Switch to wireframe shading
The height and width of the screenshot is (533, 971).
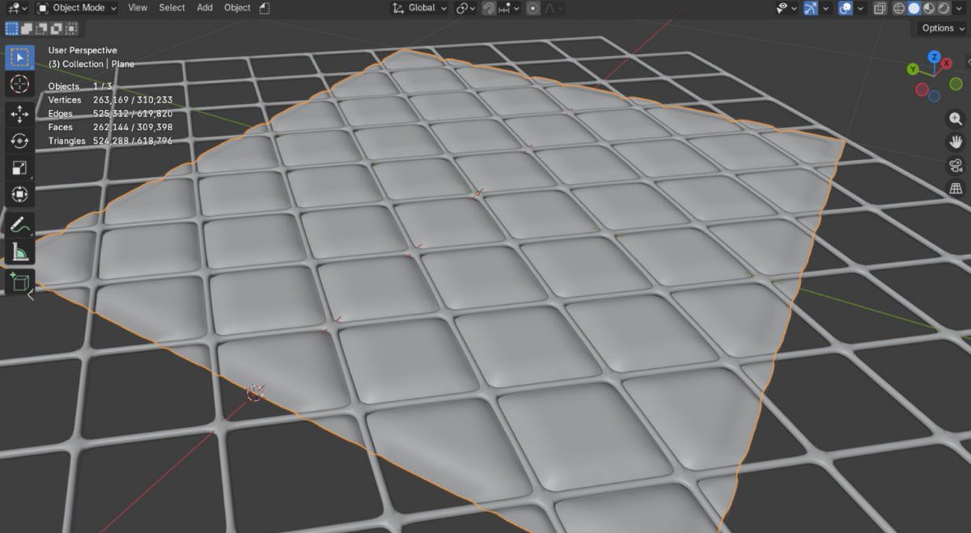point(899,8)
